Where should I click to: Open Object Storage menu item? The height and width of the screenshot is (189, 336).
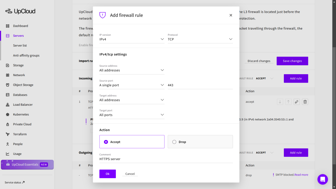(x=23, y=85)
